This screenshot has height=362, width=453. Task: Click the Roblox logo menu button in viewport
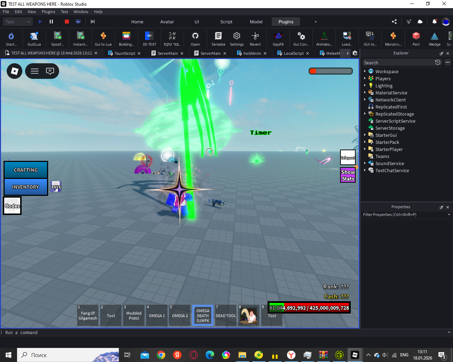tap(15, 71)
